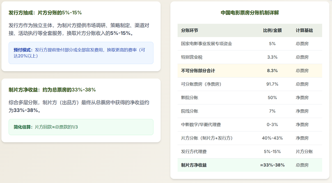
Task: Select the "特别营业税" row label
Action: click(192, 57)
